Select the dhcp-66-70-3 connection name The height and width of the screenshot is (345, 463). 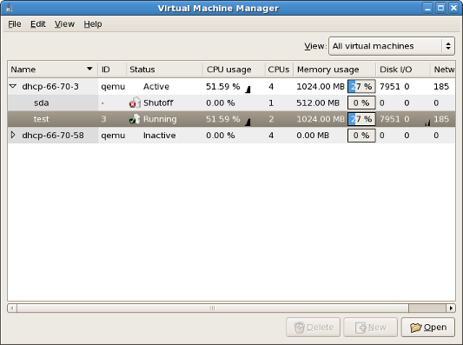coord(50,86)
